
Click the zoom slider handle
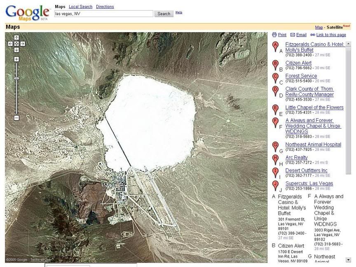tap(16, 78)
